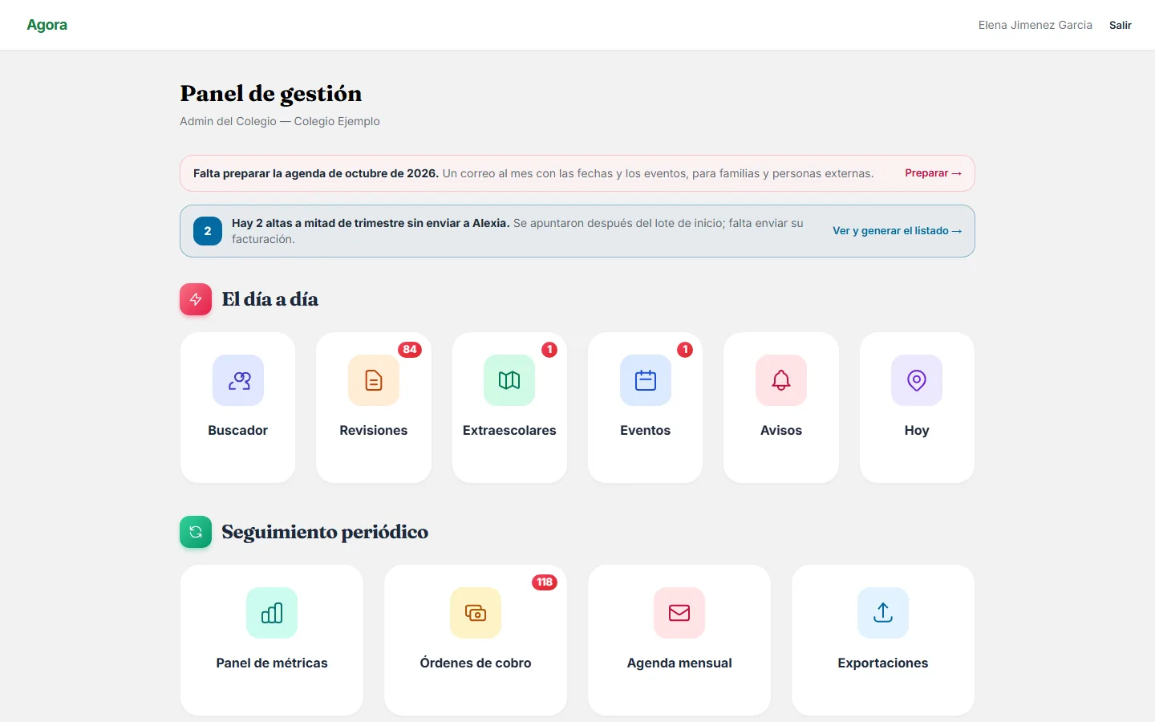Click the Extraescolares card label
Viewport: 1155px width, 722px height.
pos(509,431)
